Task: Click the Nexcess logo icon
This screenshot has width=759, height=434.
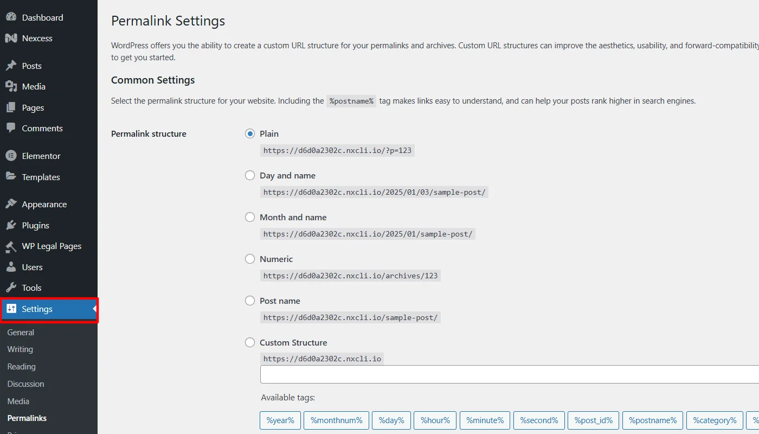Action: click(11, 39)
